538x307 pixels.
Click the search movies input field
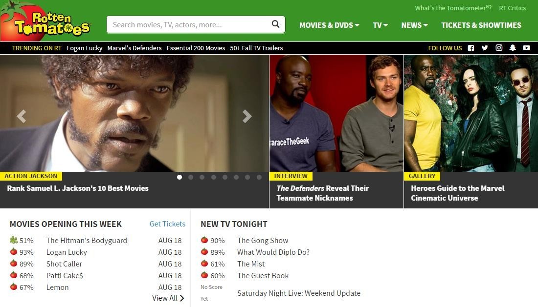(x=188, y=24)
